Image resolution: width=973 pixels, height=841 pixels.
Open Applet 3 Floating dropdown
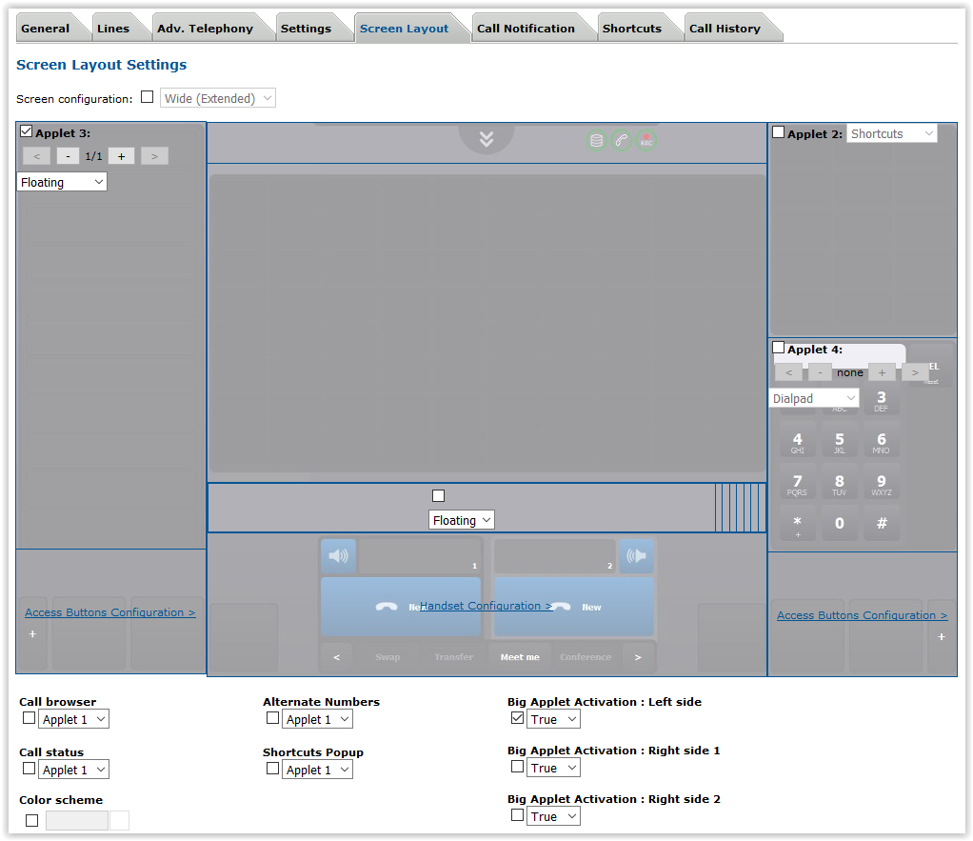click(x=62, y=182)
